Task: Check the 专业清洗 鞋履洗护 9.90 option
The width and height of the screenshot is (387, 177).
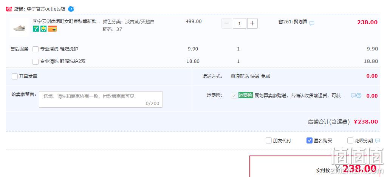Action: (36, 49)
